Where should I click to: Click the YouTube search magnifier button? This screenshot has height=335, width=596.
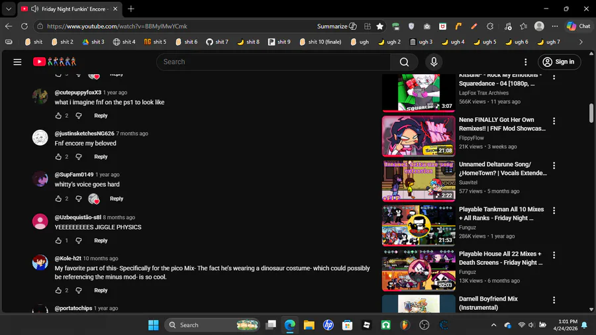(404, 62)
